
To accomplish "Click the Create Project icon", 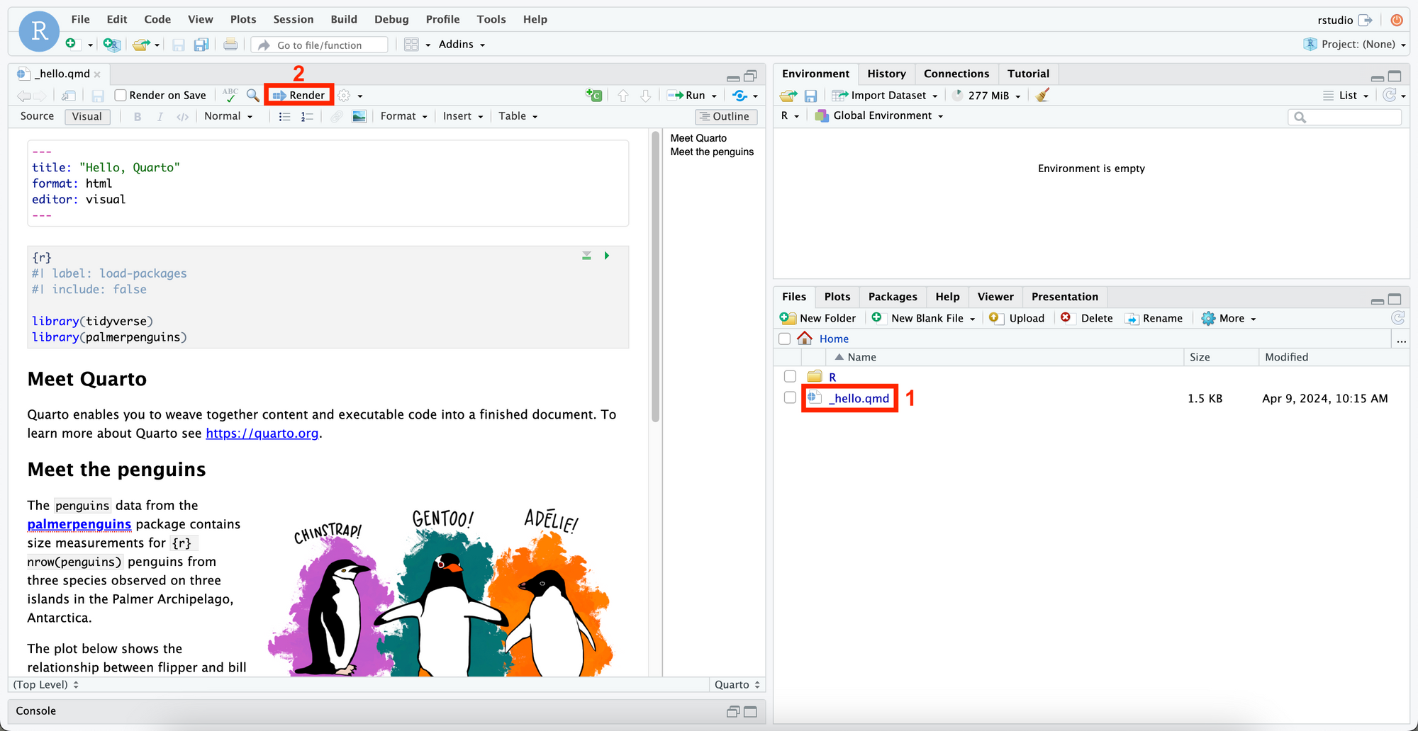I will 112,45.
